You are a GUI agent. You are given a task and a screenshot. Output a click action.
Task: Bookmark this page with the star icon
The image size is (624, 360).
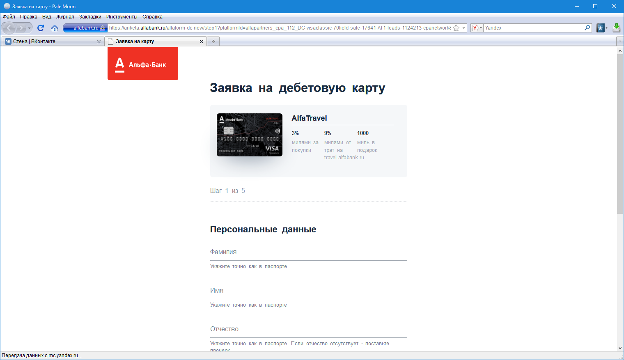[456, 28]
